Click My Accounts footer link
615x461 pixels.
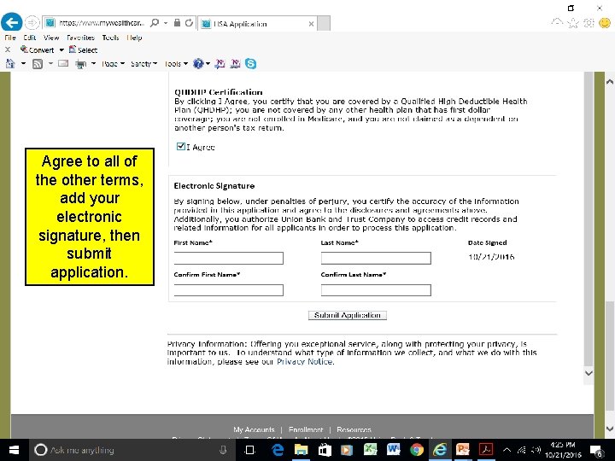pos(254,429)
